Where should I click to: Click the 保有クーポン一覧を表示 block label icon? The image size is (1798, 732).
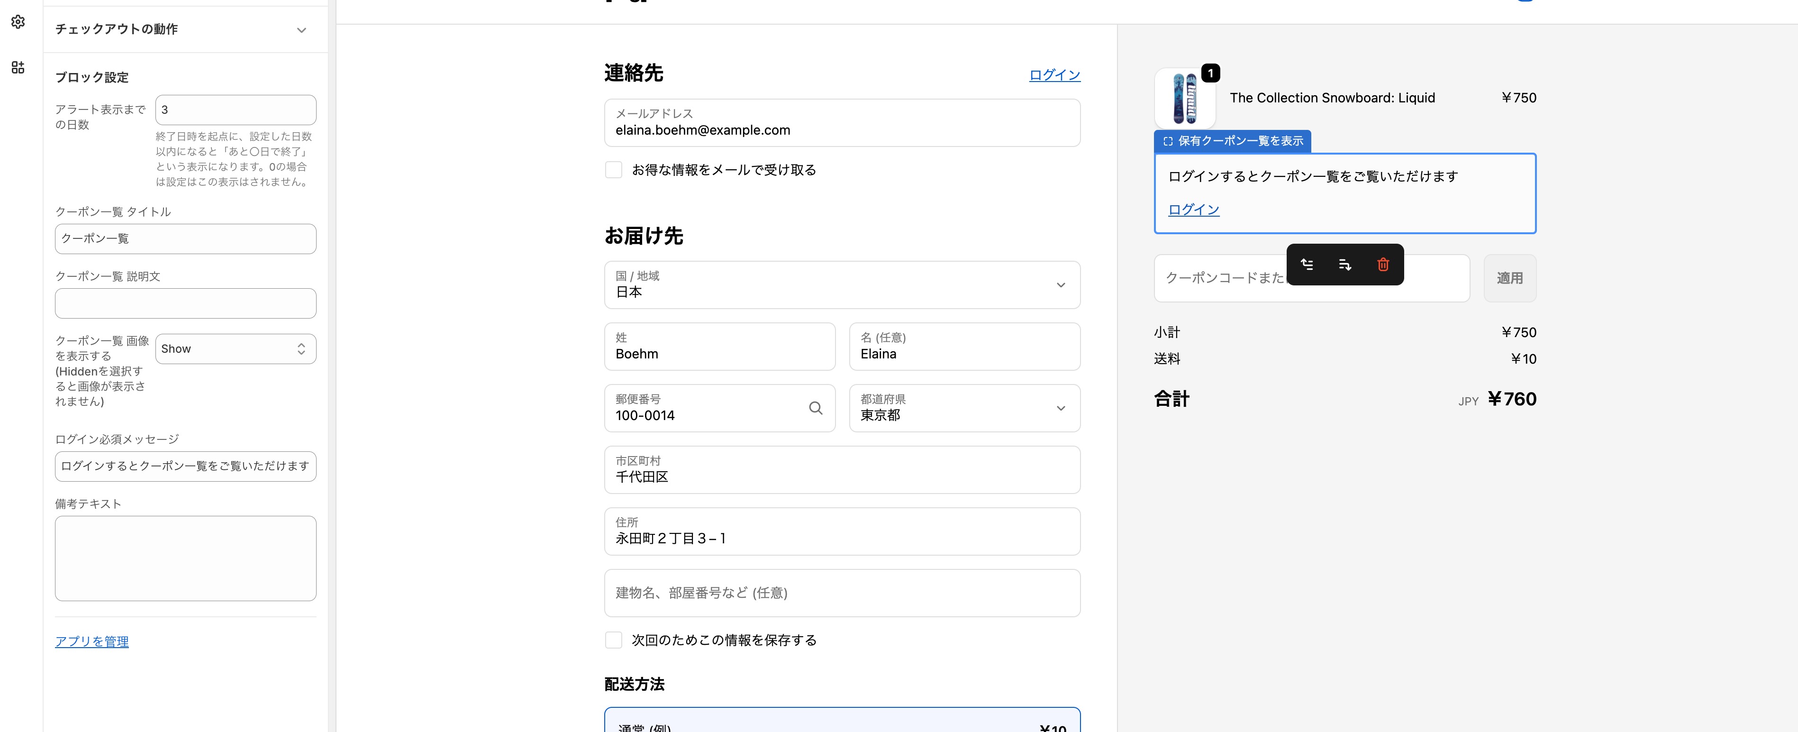click(1168, 141)
